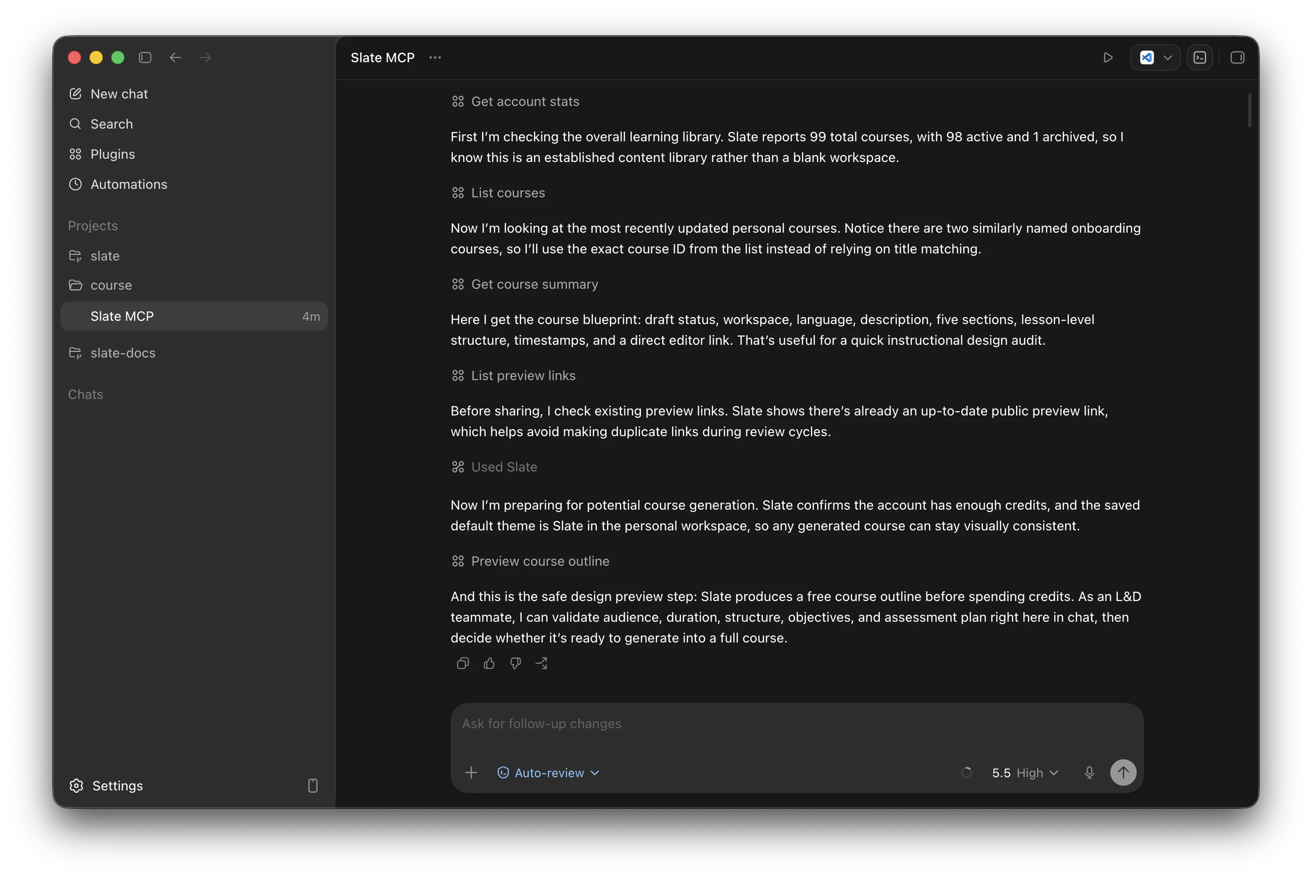The width and height of the screenshot is (1312, 878).
Task: Copy the assistant response
Action: click(x=463, y=663)
